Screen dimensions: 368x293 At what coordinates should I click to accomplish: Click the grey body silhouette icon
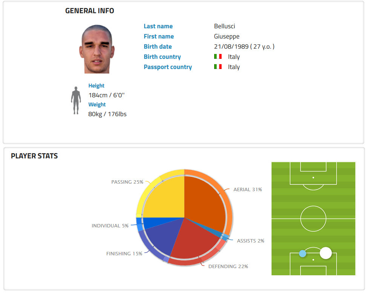pyautogui.click(x=76, y=100)
